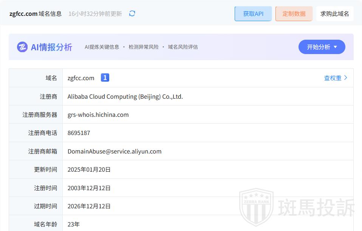Image resolution: width=362 pixels, height=231 pixels.
Task: Click the expiry date 2026年12月12日
Action: pyautogui.click(x=89, y=206)
